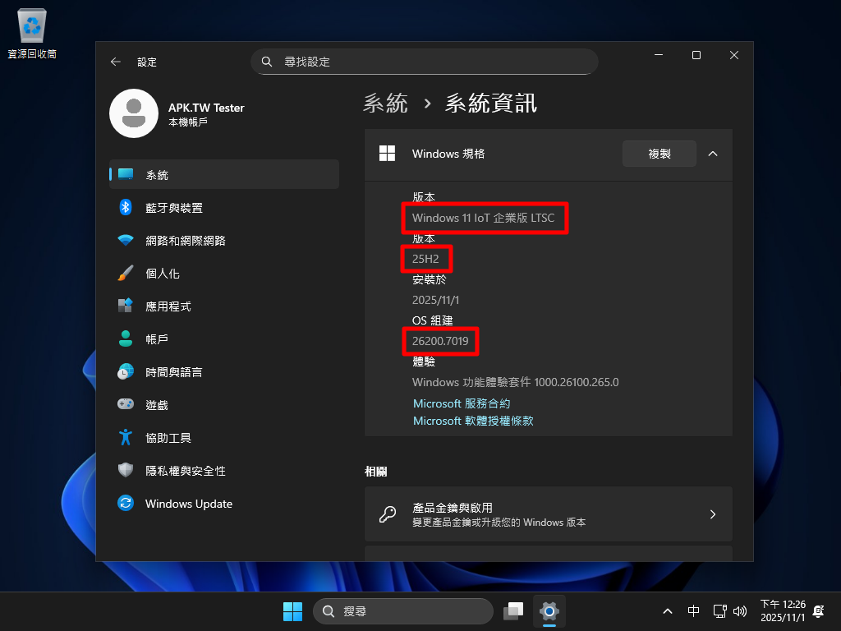Open Time and language (時間與語言) settings

[173, 372]
